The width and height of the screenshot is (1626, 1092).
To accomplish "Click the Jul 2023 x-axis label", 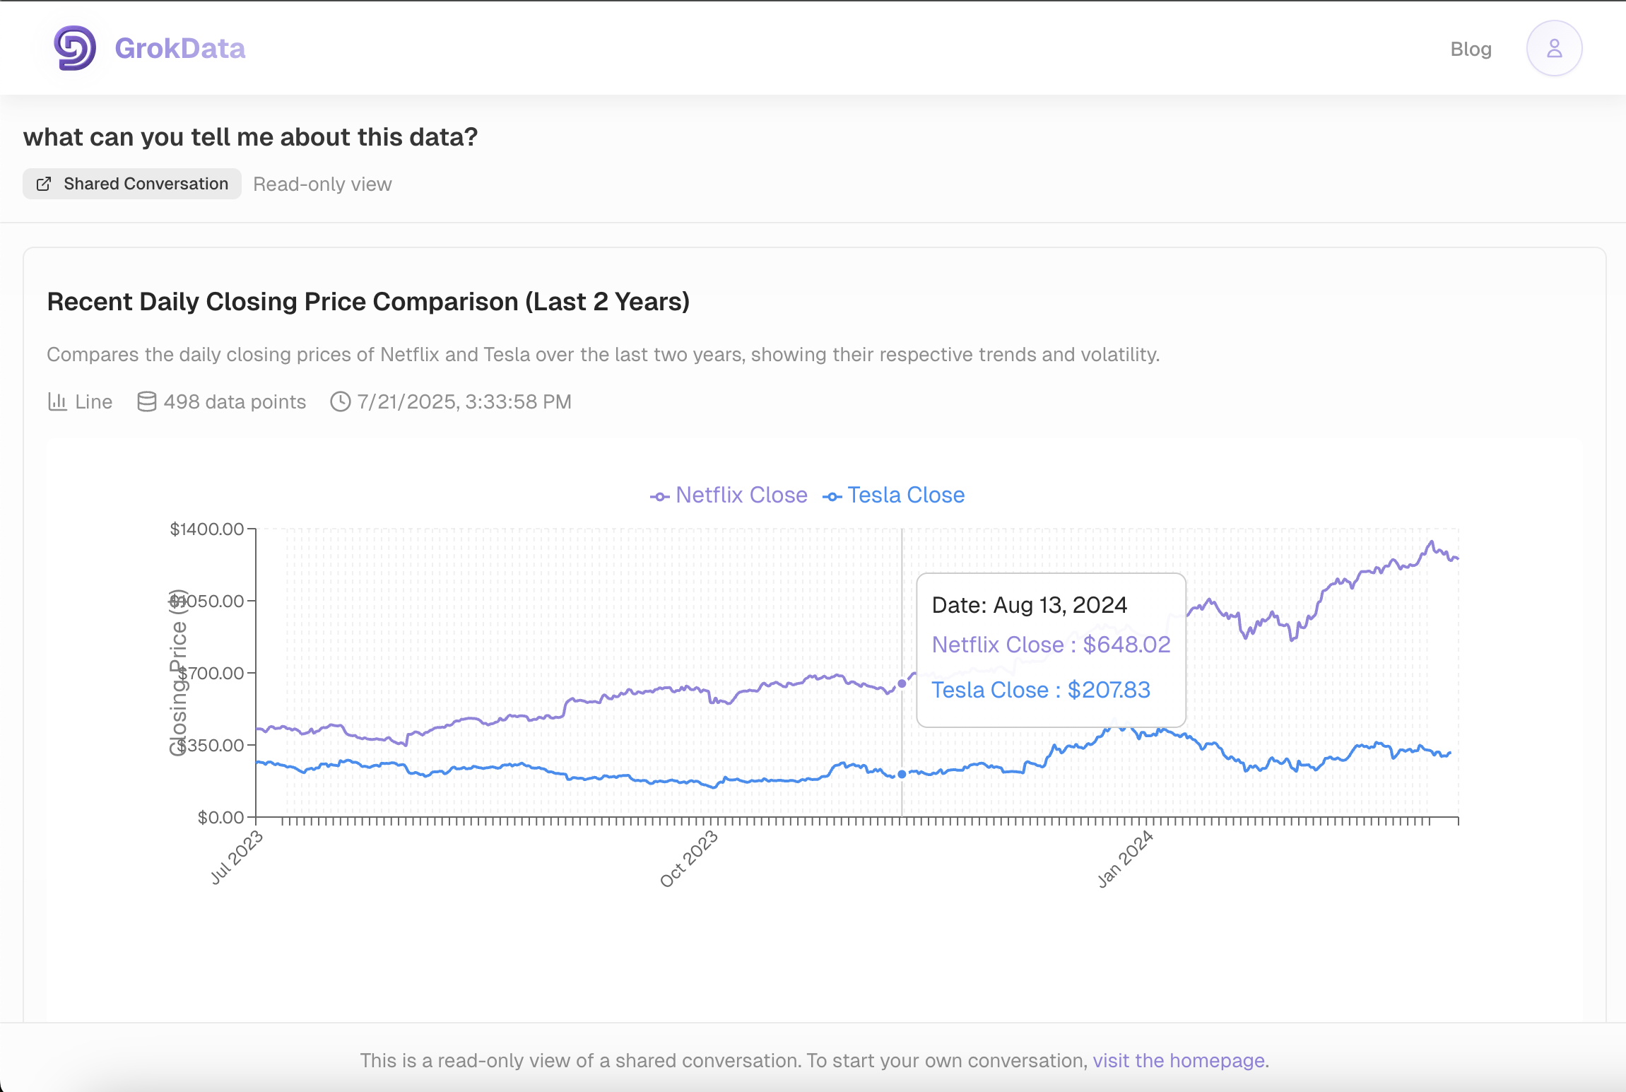I will pos(237,857).
